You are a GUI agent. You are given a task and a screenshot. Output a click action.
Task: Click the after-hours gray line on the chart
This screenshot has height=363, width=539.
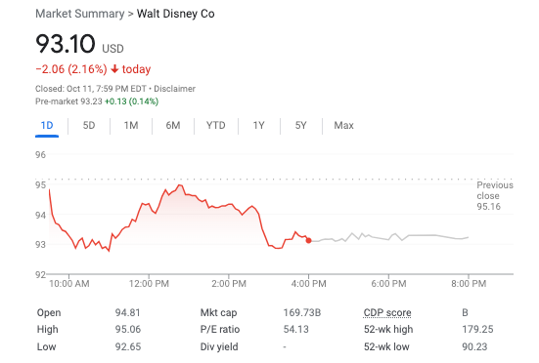388,237
